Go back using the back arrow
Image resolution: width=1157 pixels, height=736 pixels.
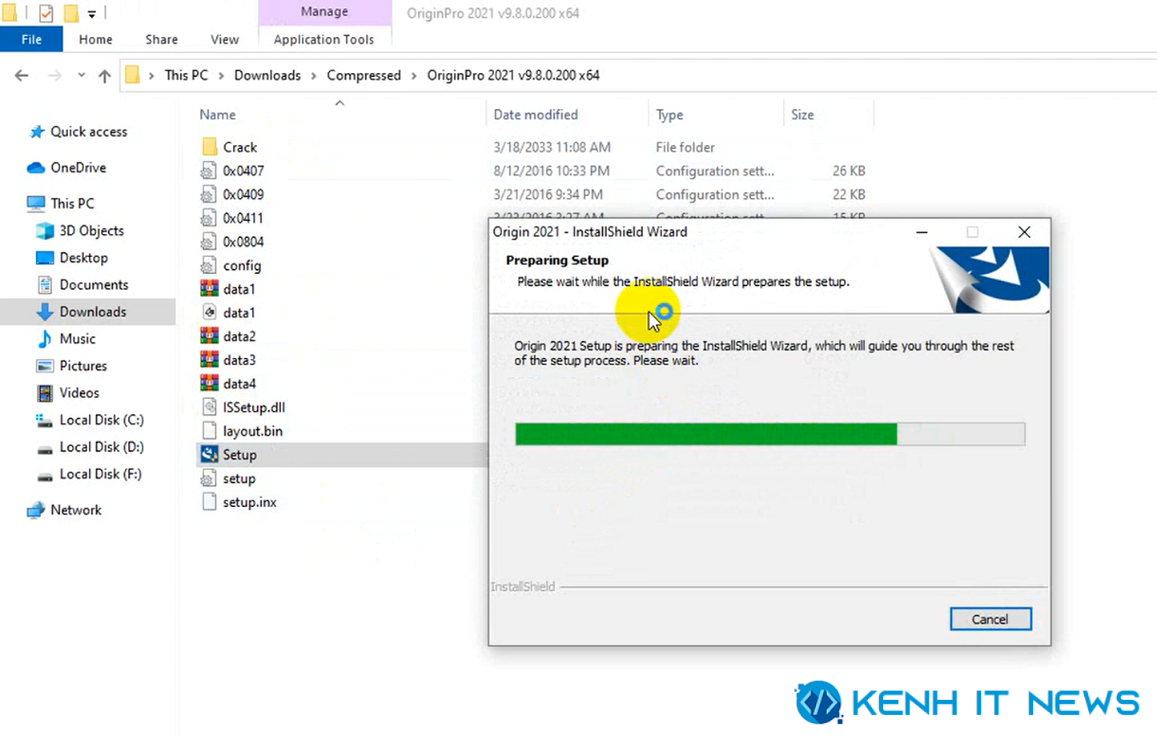[22, 75]
